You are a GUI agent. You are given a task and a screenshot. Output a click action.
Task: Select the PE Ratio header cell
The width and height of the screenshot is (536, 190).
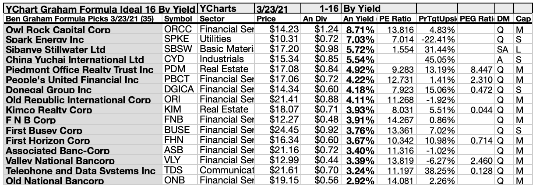(395, 19)
